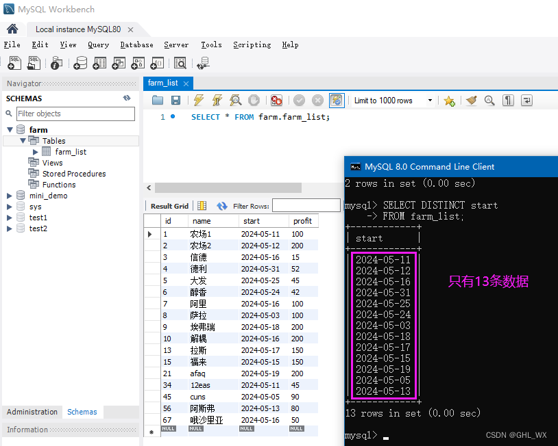Toggle the auto-commit mode icon
Image resolution: width=558 pixels, height=446 pixels.
337,101
